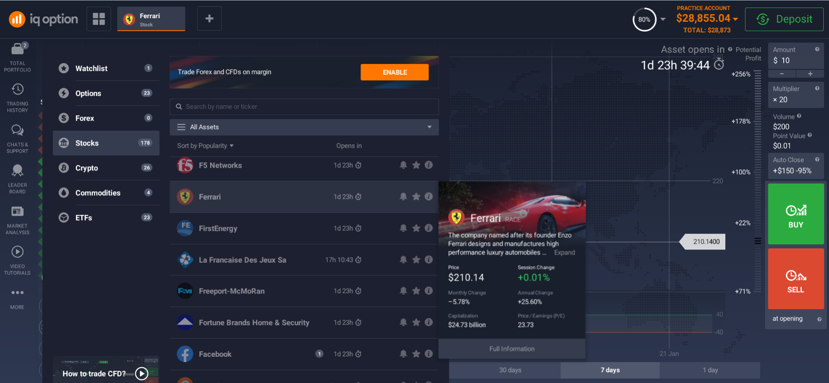Open the Leader Board
Viewport: 829px width, 383px height.
point(18,179)
